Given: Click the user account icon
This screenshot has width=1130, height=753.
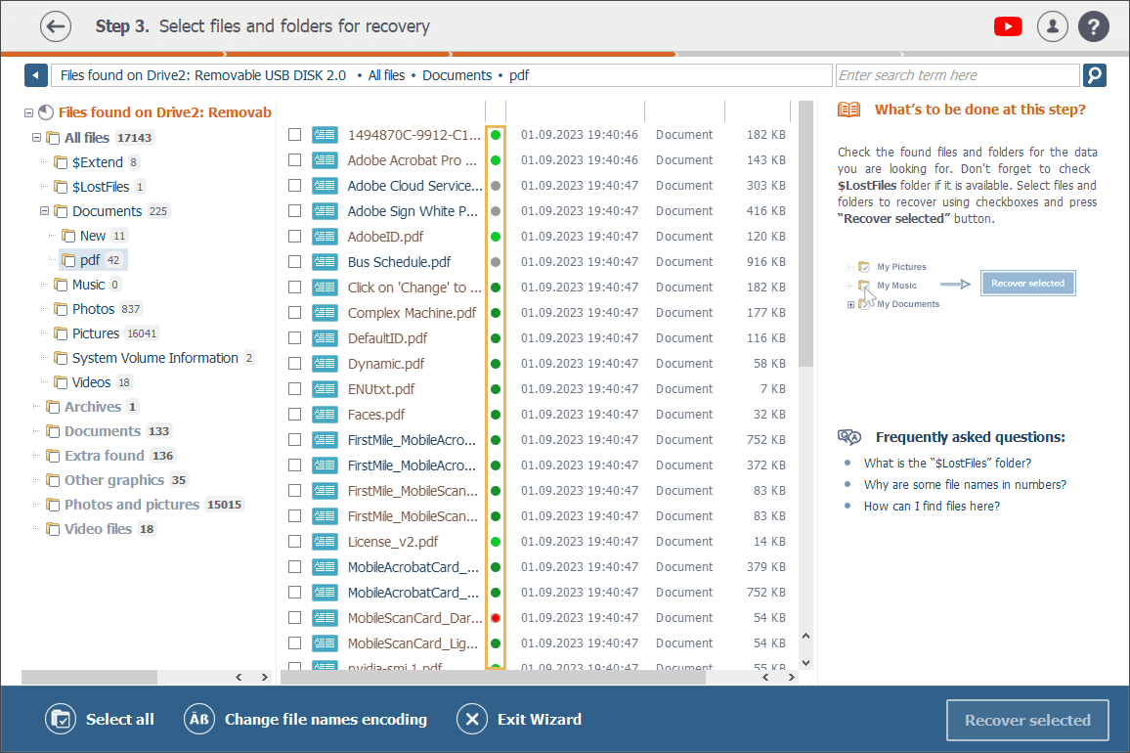Looking at the screenshot, I should click(1053, 26).
